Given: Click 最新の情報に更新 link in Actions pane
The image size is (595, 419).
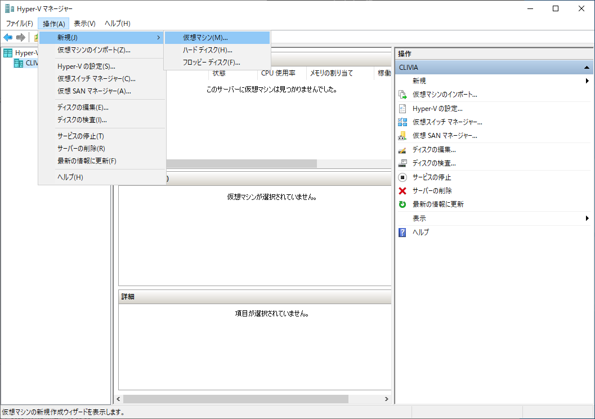Looking at the screenshot, I should point(438,204).
